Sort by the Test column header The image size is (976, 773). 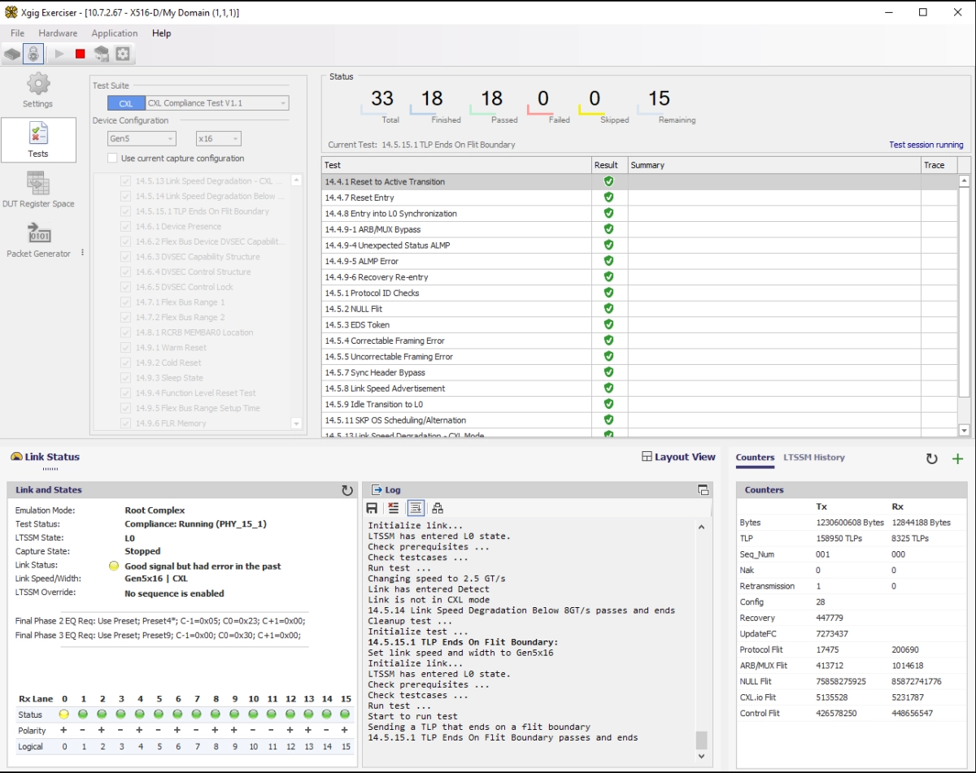(x=456, y=165)
